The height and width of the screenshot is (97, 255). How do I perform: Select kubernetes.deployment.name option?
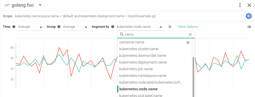[155, 62]
